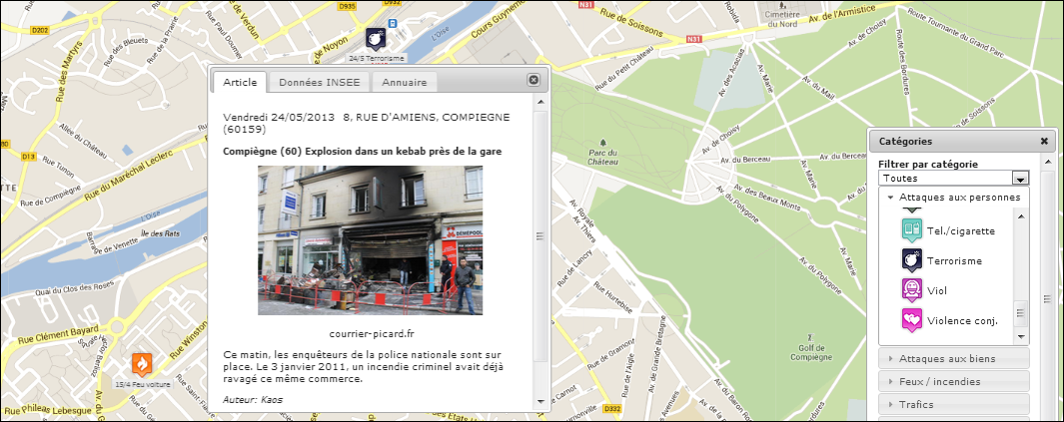The width and height of the screenshot is (1064, 422).
Task: Close the article popup window
Action: 533,80
